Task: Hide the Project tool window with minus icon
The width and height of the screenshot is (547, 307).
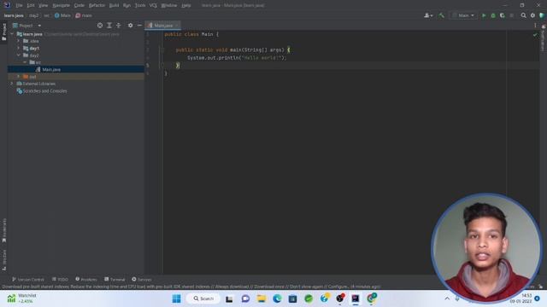Action: tap(139, 26)
